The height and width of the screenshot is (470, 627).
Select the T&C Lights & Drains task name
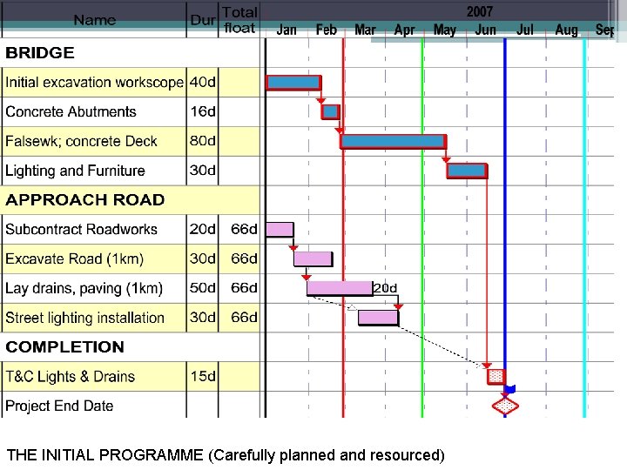point(70,377)
